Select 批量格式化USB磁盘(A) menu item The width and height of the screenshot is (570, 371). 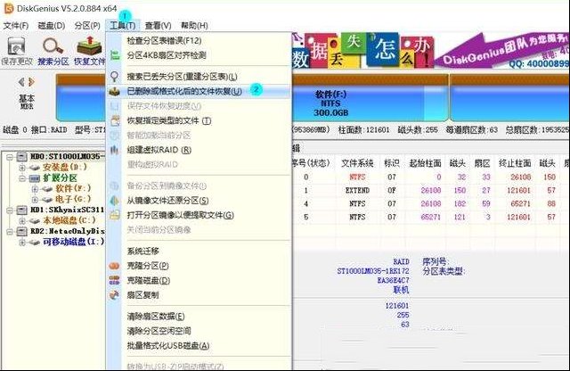pos(168,345)
